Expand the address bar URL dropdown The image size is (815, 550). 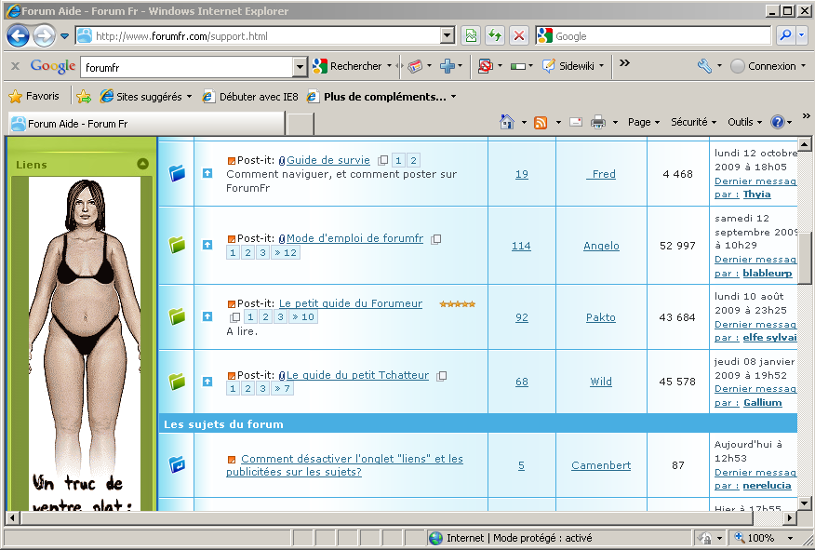coord(448,36)
